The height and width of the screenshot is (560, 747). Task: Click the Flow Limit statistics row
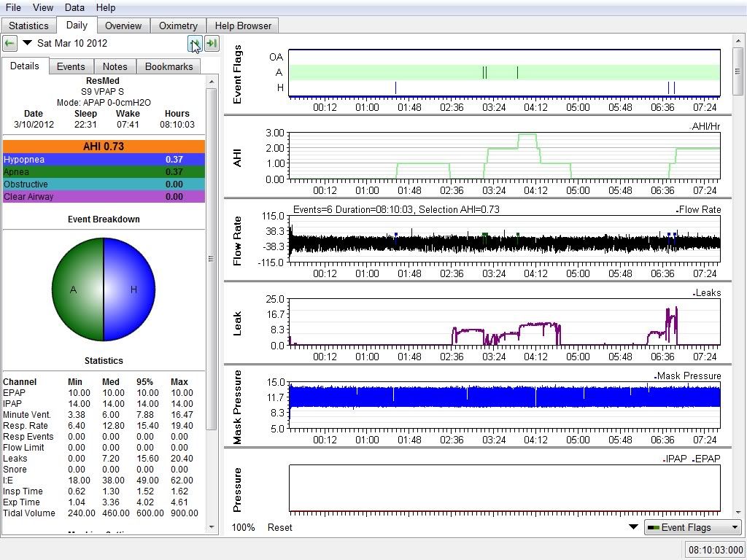click(98, 447)
